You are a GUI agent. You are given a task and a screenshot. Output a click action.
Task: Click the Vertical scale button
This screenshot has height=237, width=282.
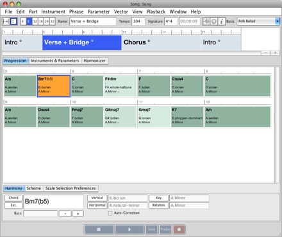tap(97, 198)
